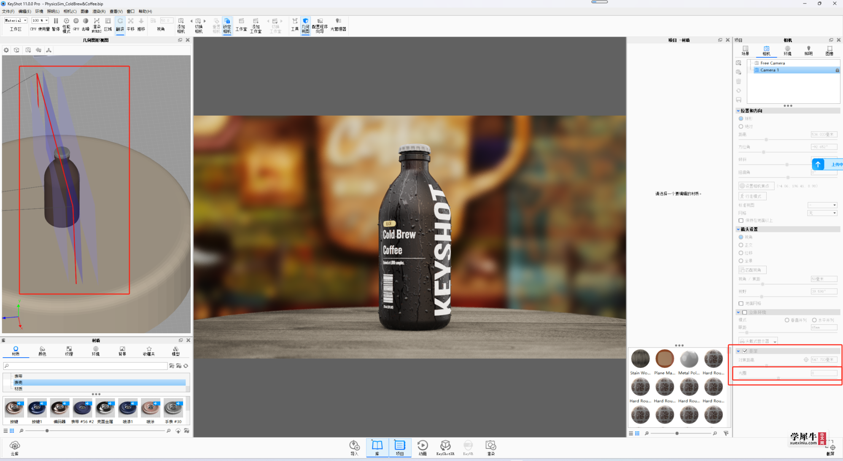Click the Aperture (光圈) slider
Image resolution: width=843 pixels, height=461 pixels.
click(787, 378)
